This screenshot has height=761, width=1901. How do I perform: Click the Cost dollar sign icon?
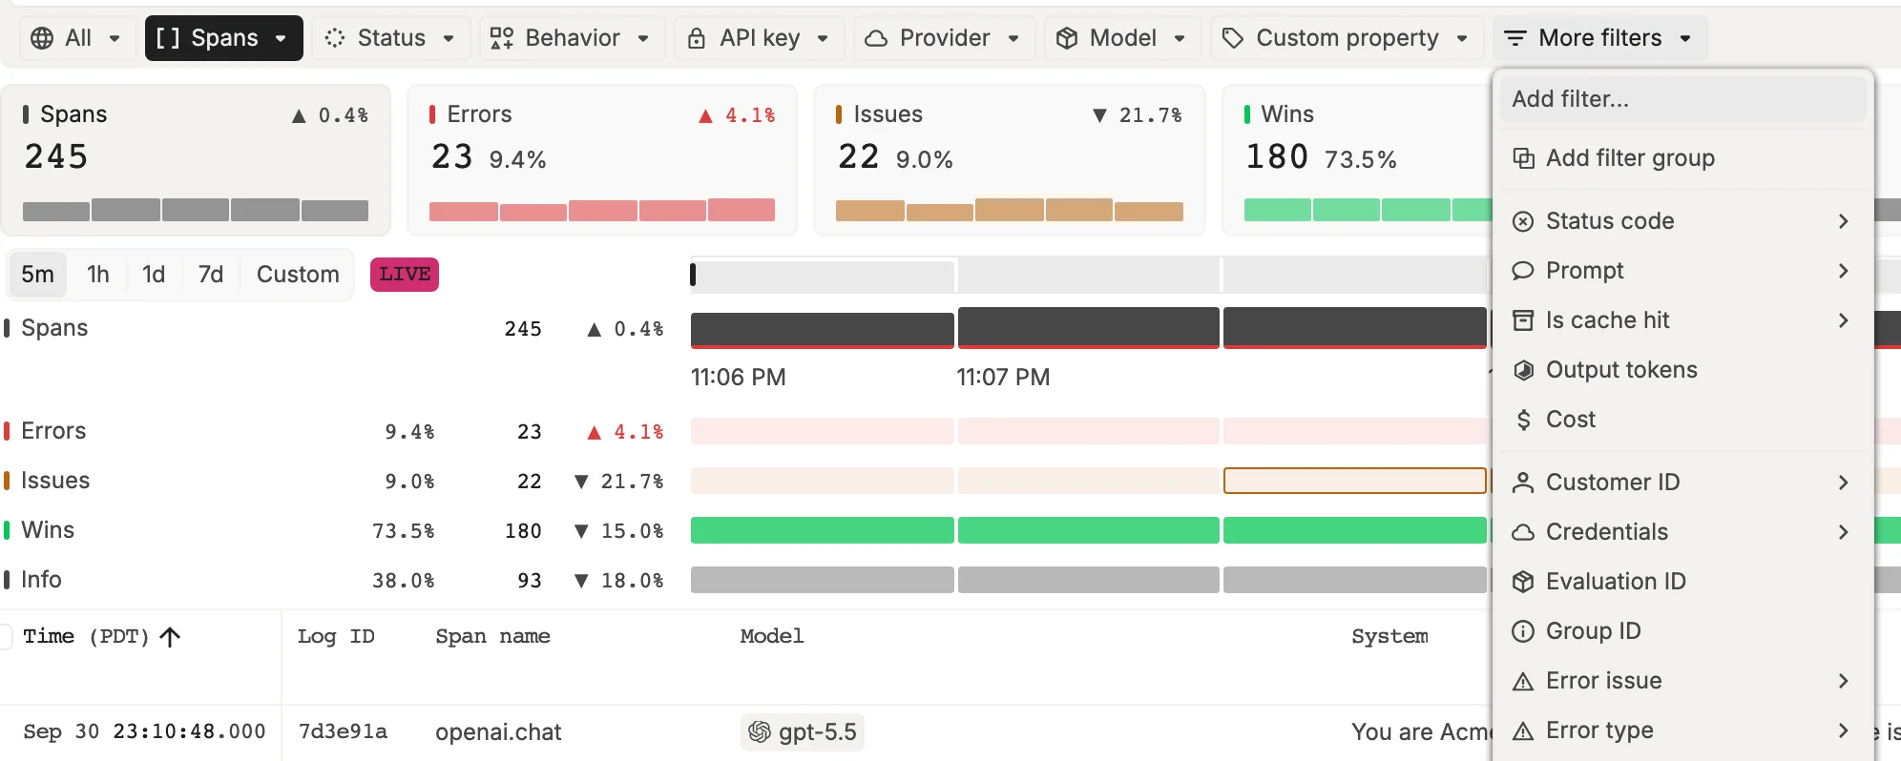tap(1524, 420)
